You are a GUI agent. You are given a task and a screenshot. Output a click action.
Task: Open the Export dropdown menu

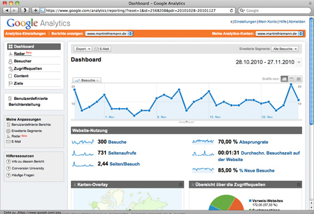[83, 49]
